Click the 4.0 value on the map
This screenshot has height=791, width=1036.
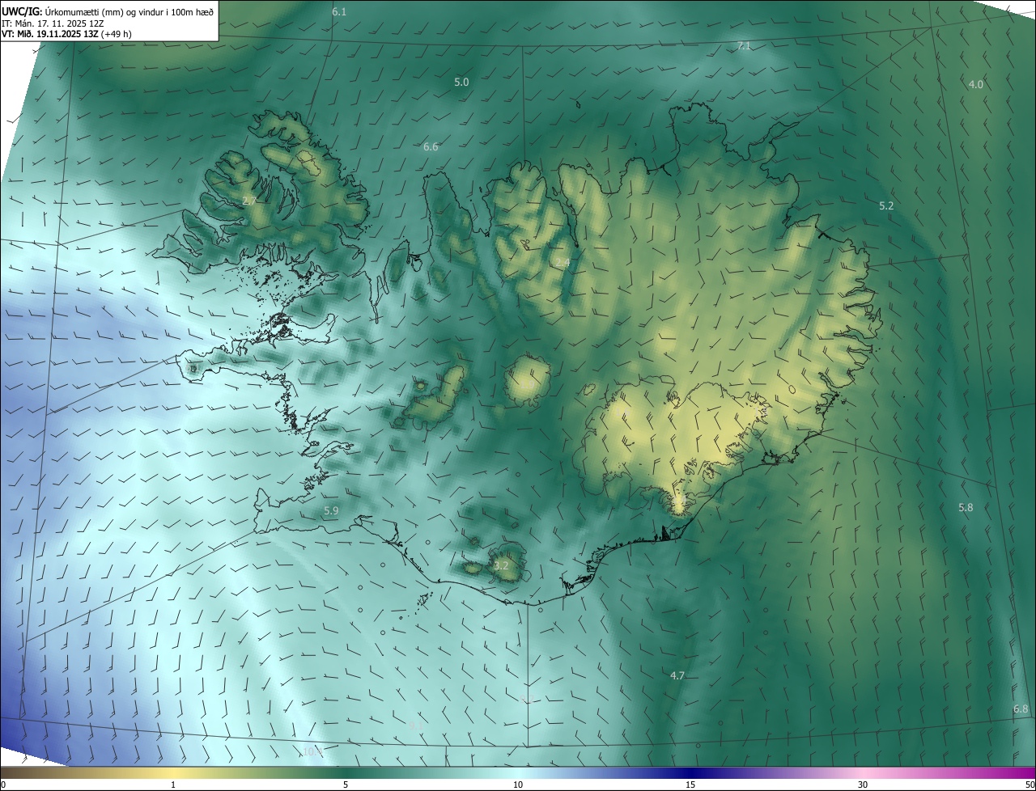pyautogui.click(x=976, y=84)
